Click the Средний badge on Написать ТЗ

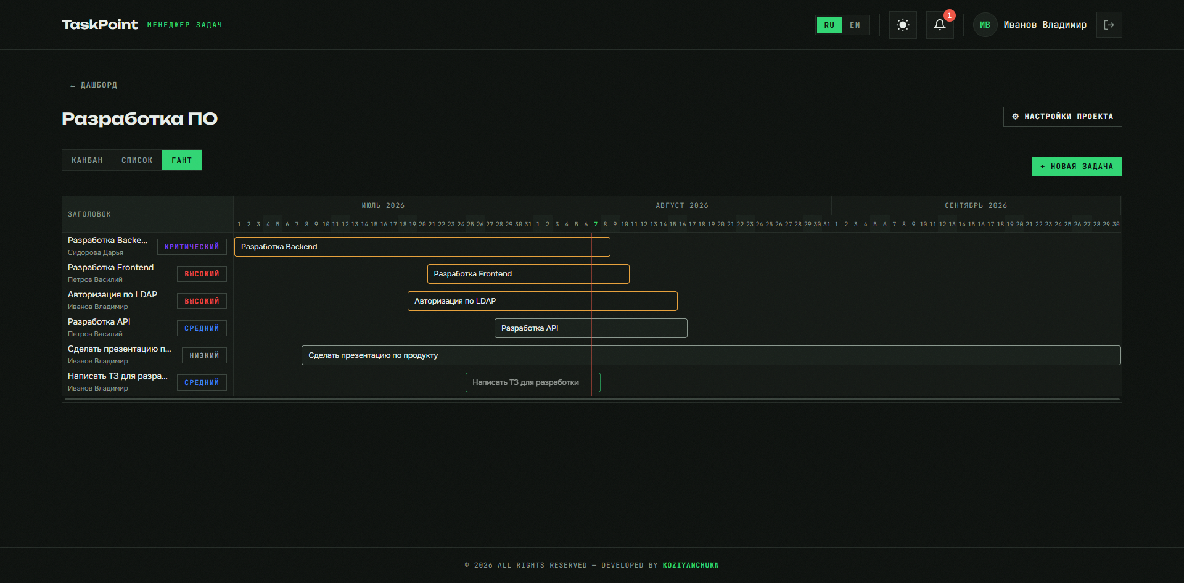coord(202,382)
